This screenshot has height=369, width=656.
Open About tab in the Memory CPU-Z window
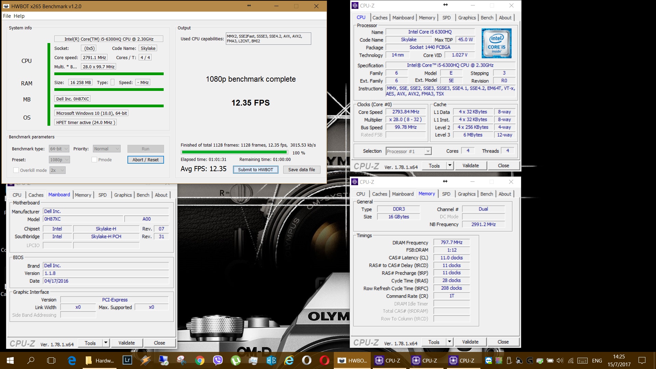click(505, 194)
